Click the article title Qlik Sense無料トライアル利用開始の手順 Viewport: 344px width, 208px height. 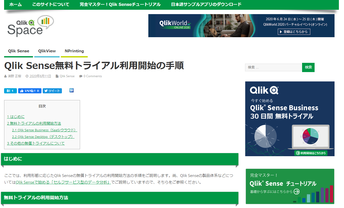click(x=94, y=66)
